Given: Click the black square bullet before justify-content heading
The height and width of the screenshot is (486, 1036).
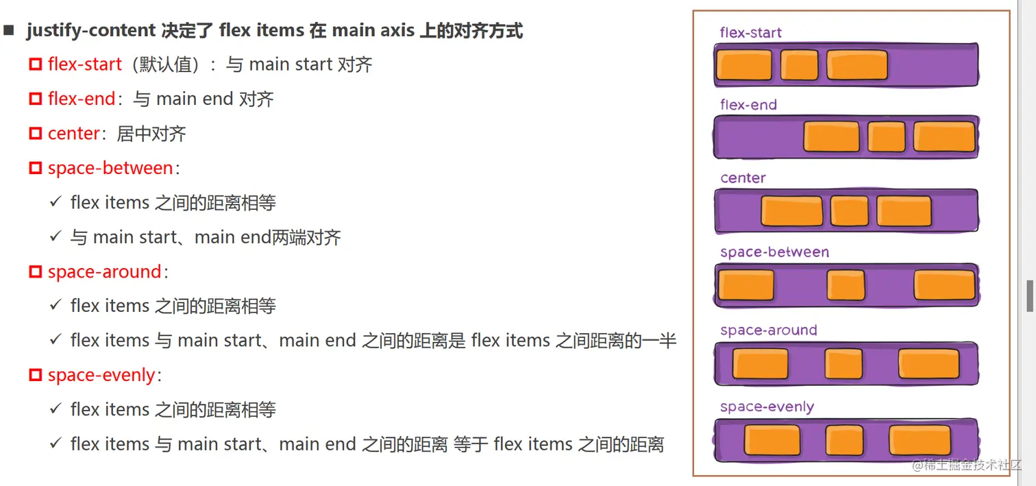Looking at the screenshot, I should (x=8, y=31).
